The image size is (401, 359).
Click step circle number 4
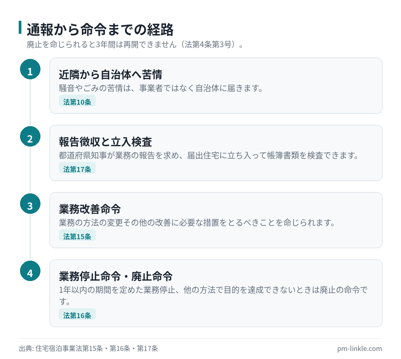coord(30,271)
